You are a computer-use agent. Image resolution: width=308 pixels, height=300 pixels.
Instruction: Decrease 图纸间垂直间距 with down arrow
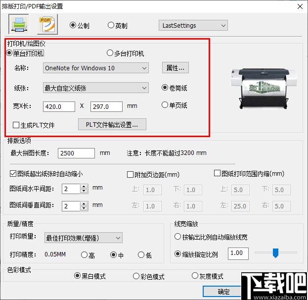(84, 208)
